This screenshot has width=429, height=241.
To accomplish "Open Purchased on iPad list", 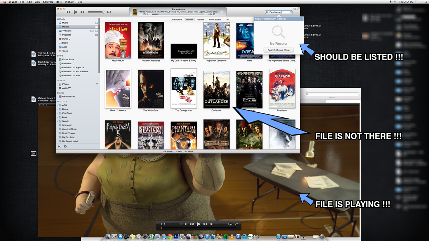I will pos(77,75).
